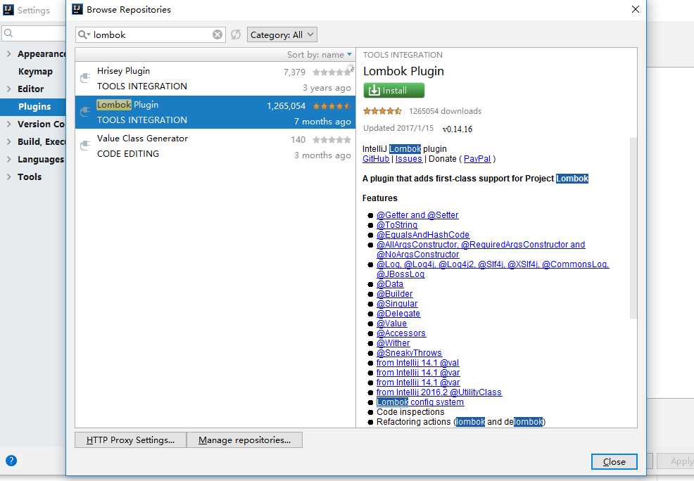
Task: Select Value Class Generator result
Action: (x=215, y=146)
